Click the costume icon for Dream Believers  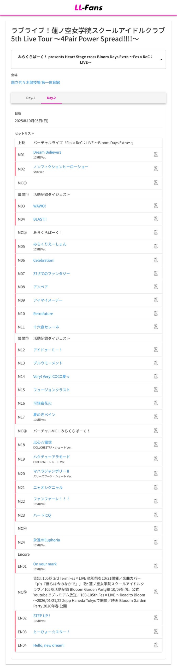156,154
